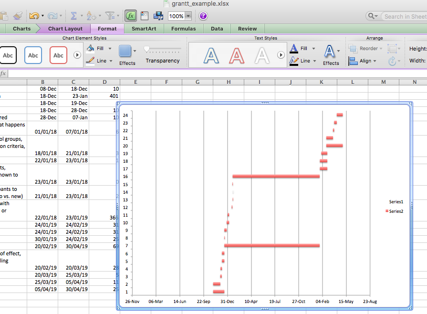Viewport: 427px width, 314px height.
Task: Open Excel Help purple question icon
Action: click(203, 16)
